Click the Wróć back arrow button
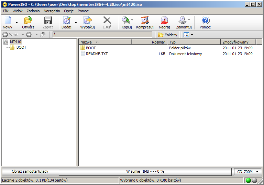 [10, 35]
